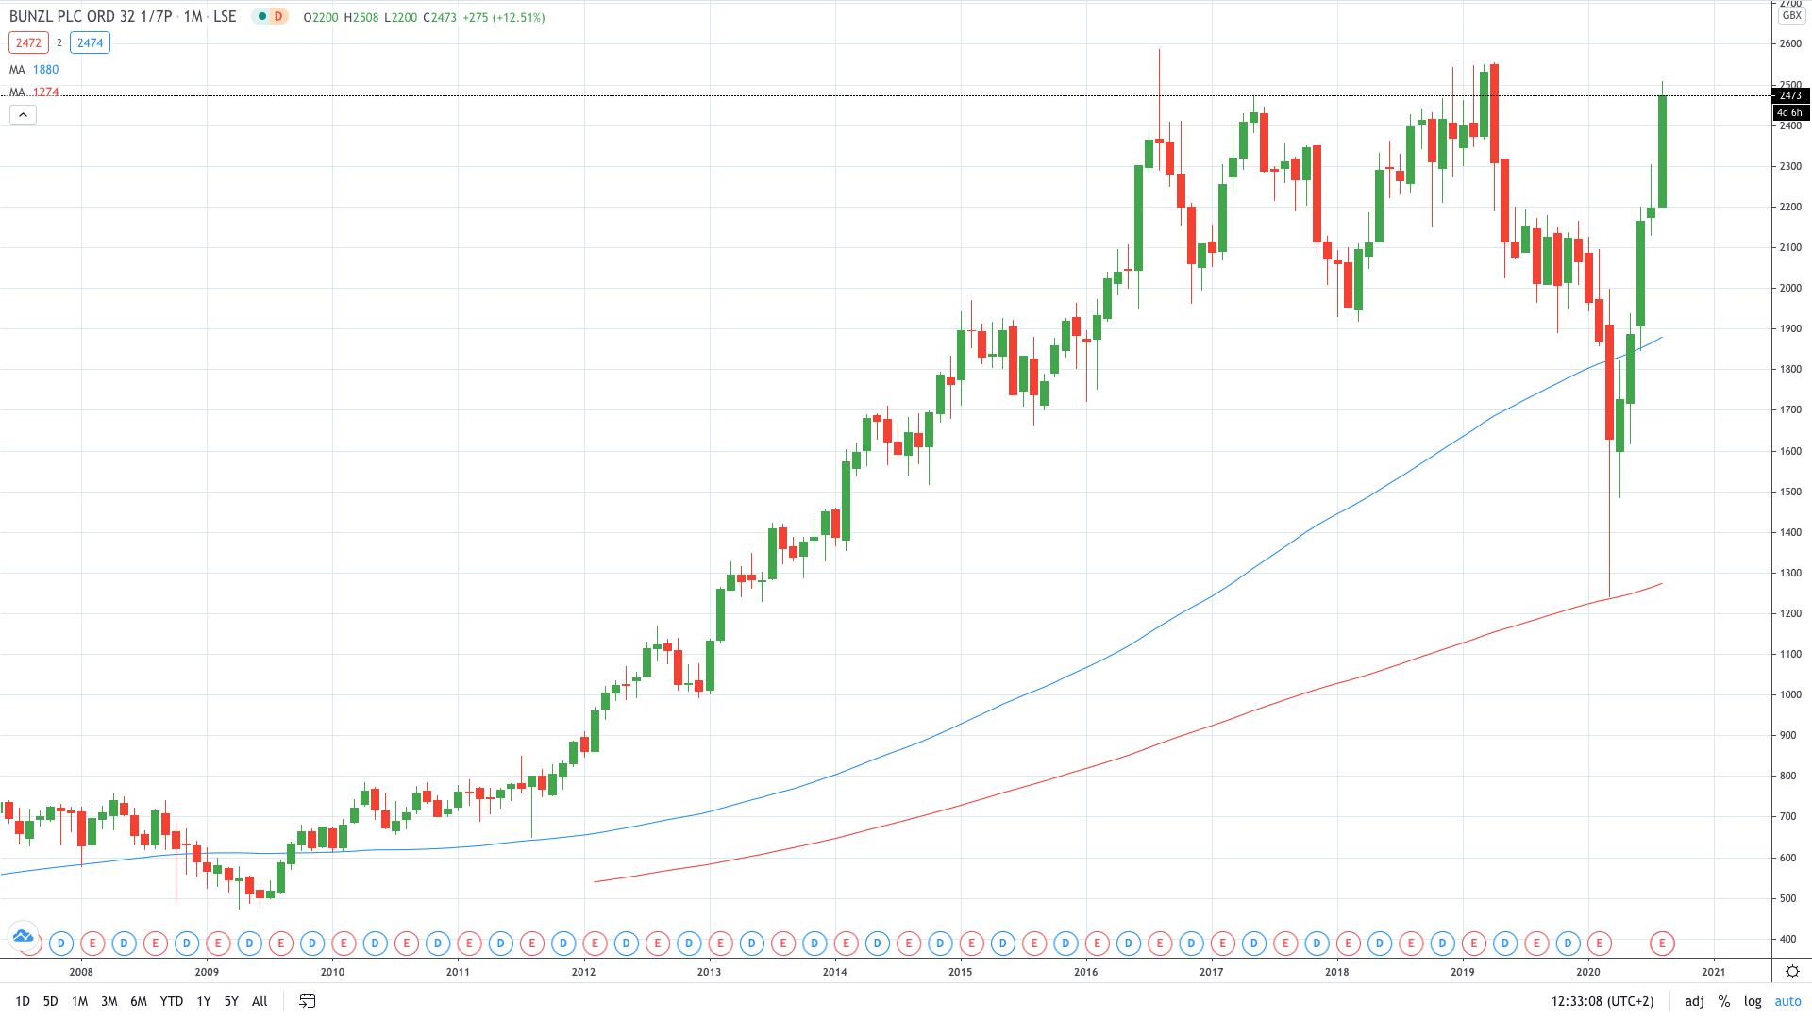Open the go-to-date calendar icon
Viewport: 1812px width, 1019px height.
click(x=307, y=1001)
